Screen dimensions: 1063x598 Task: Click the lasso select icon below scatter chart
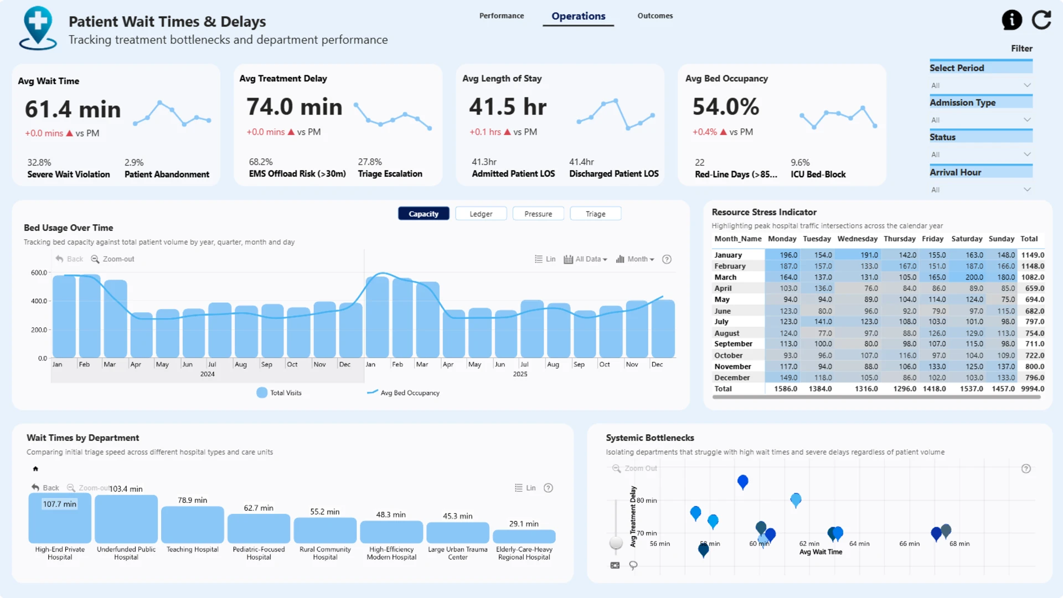(633, 565)
